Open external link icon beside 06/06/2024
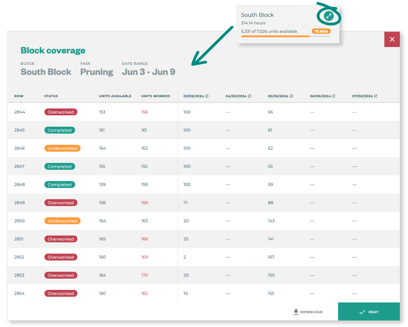 (x=334, y=96)
